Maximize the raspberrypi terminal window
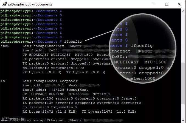 pyautogui.click(x=167, y=4)
